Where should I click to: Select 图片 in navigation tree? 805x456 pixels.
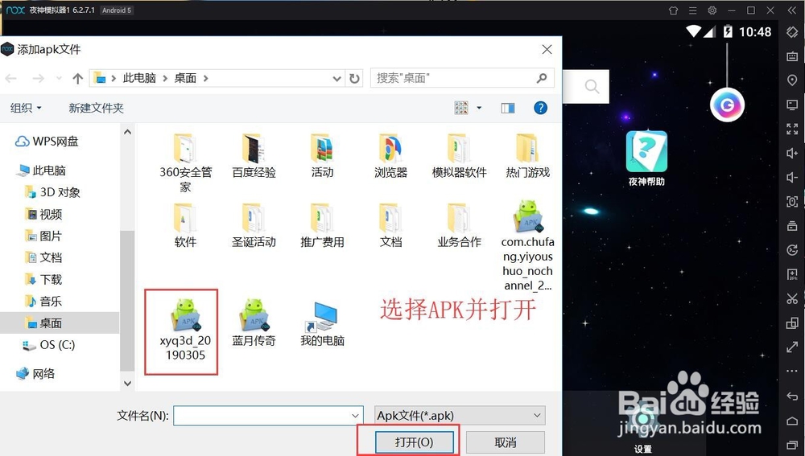pyautogui.click(x=44, y=236)
